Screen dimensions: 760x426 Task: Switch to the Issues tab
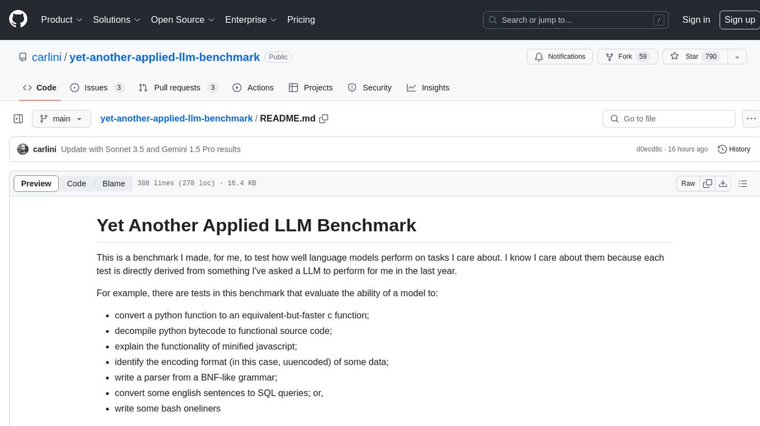[97, 88]
